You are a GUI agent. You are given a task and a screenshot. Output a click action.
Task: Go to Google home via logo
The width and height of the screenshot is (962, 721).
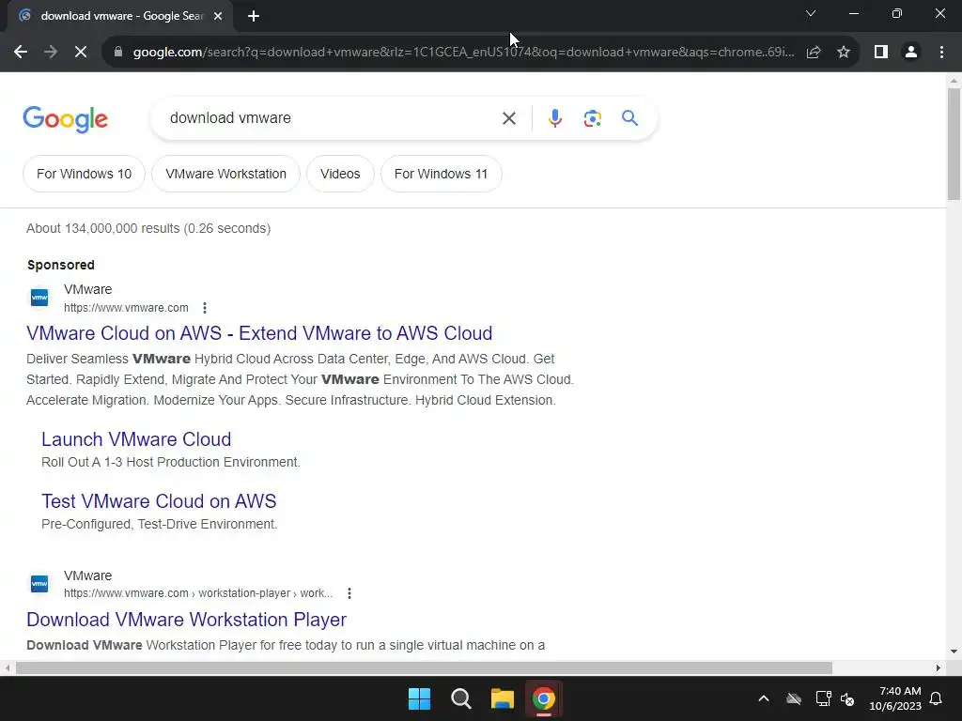point(65,119)
